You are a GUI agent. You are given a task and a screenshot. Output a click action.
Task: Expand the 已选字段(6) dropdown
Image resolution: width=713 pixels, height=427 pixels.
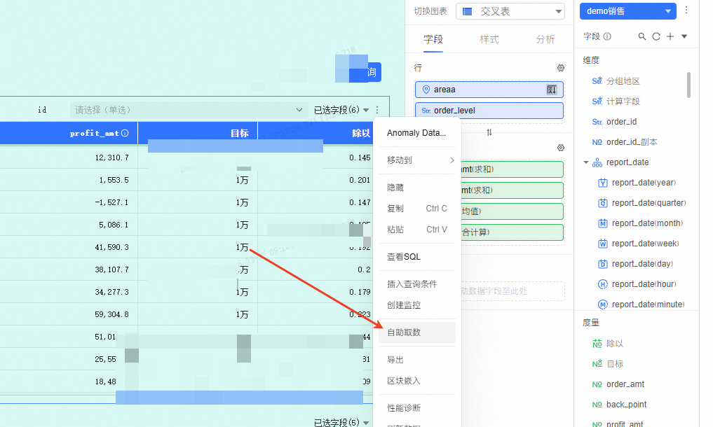pyautogui.click(x=366, y=110)
